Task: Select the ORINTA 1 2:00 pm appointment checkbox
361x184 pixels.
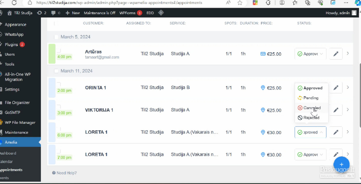Action: coord(59,84)
